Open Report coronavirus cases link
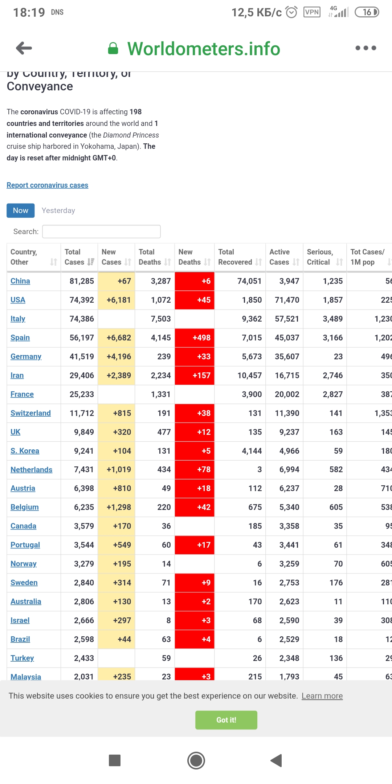This screenshot has height=784, width=392. click(48, 185)
